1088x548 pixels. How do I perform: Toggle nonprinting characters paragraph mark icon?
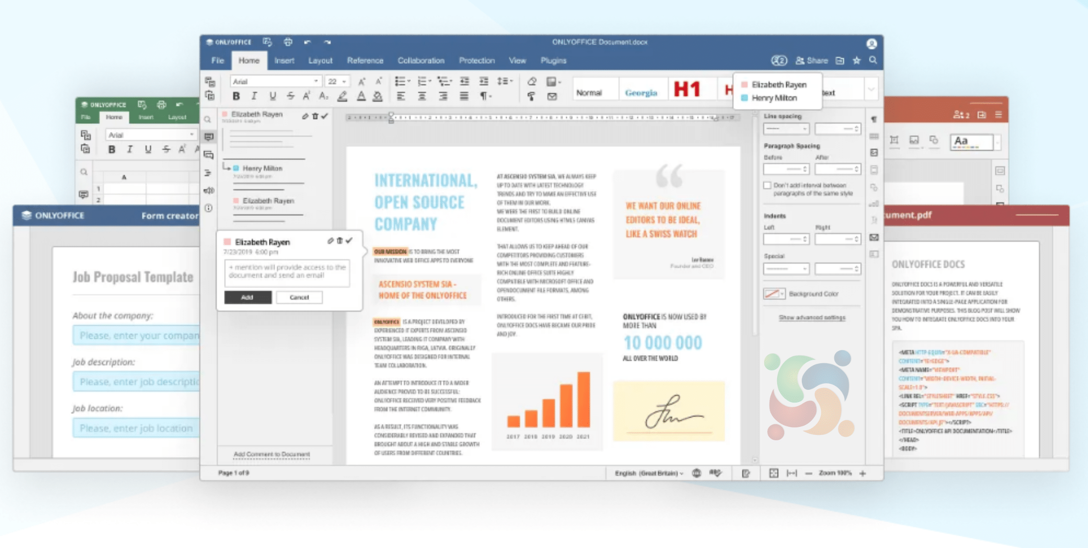coord(486,96)
